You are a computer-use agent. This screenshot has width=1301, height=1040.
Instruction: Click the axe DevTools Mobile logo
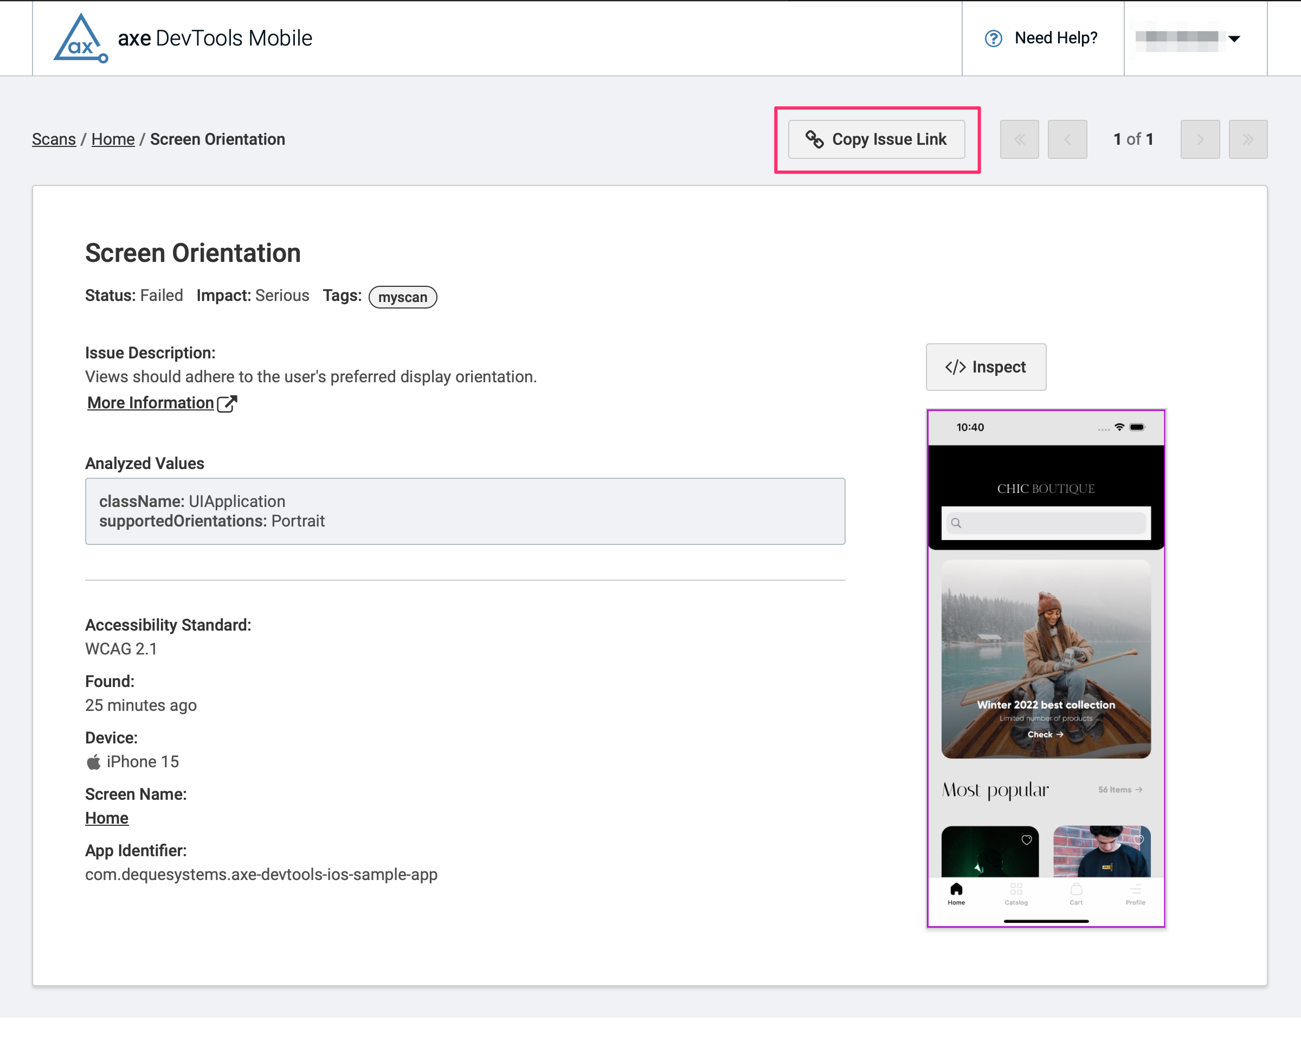(x=81, y=37)
